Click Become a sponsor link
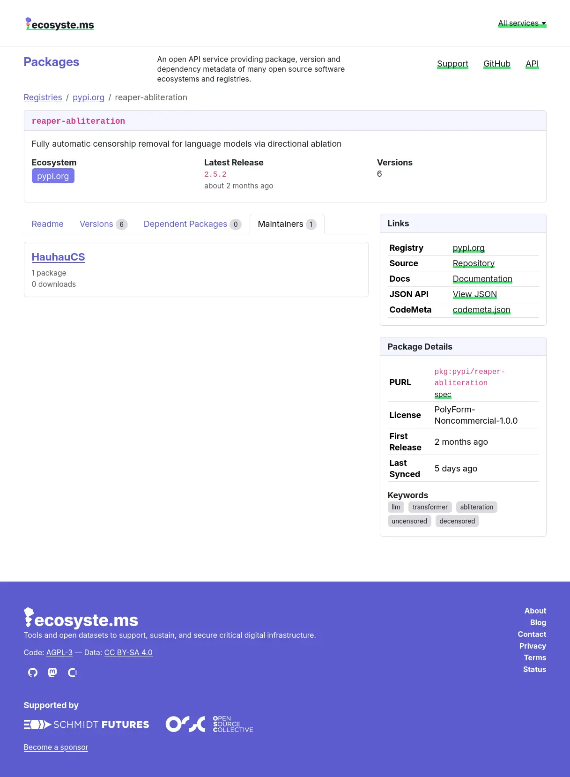Viewport: 570px width, 777px height. pos(56,747)
